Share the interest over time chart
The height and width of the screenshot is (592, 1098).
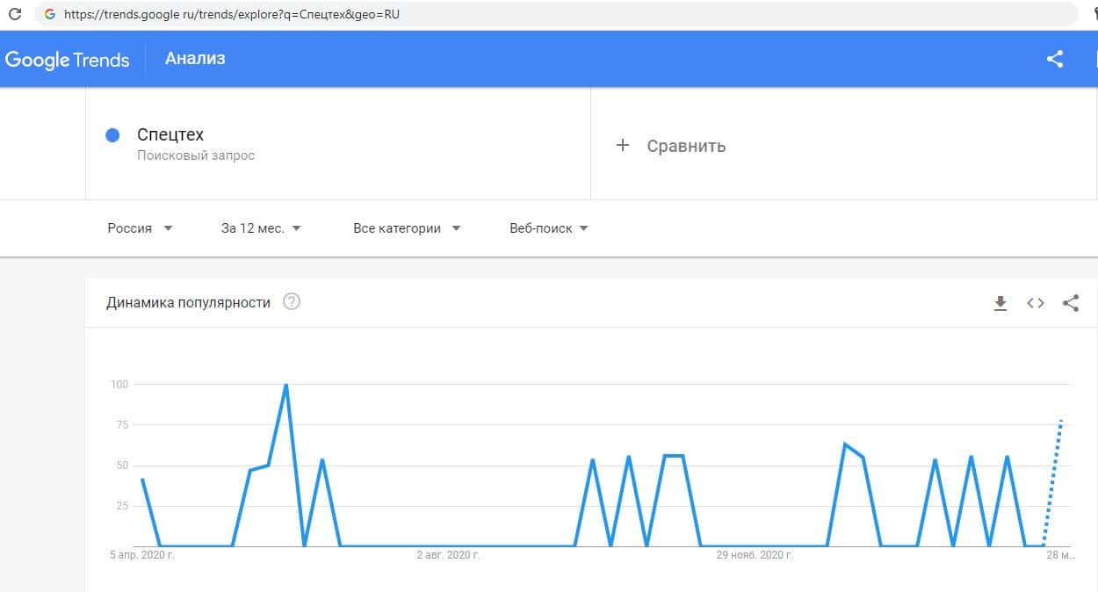[1071, 303]
